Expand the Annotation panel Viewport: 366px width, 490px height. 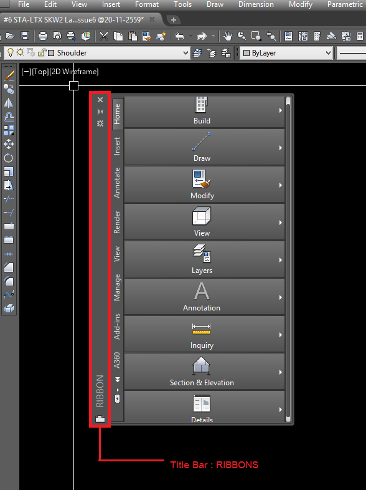204,297
